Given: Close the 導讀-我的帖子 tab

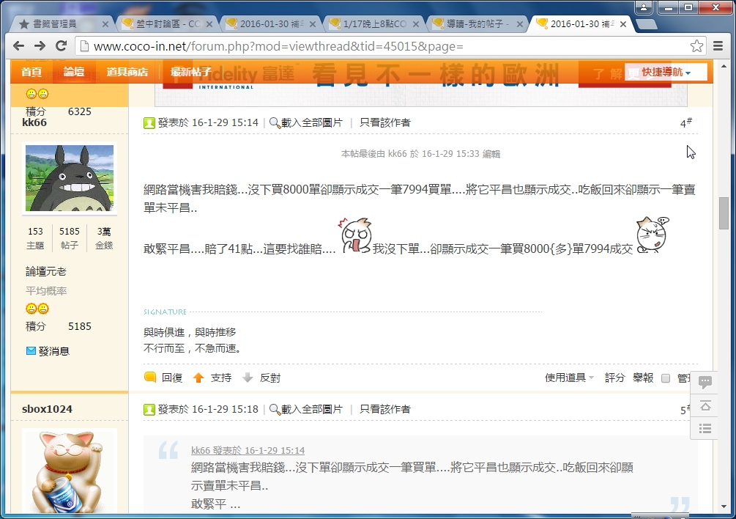Looking at the screenshot, I should click(520, 24).
